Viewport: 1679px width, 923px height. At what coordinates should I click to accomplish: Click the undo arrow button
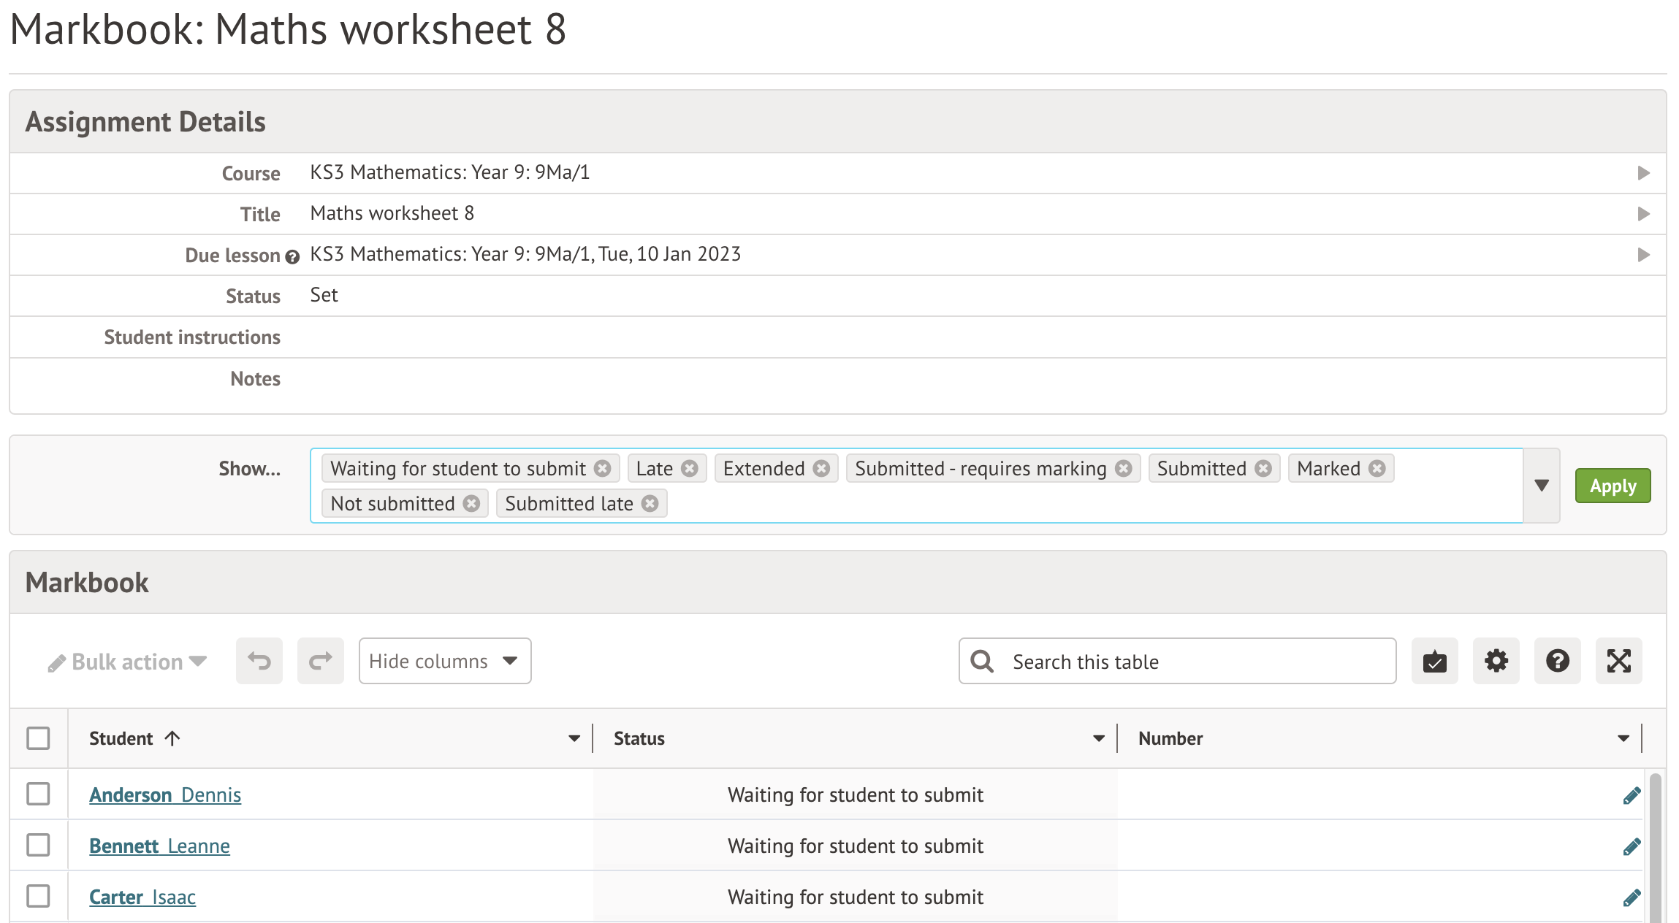259,661
